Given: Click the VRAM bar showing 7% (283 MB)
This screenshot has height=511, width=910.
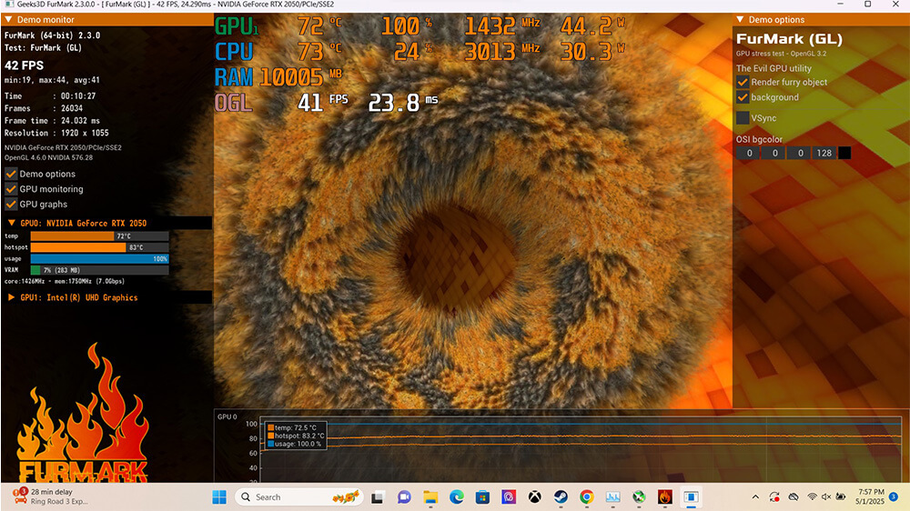Looking at the screenshot, I should coord(99,270).
